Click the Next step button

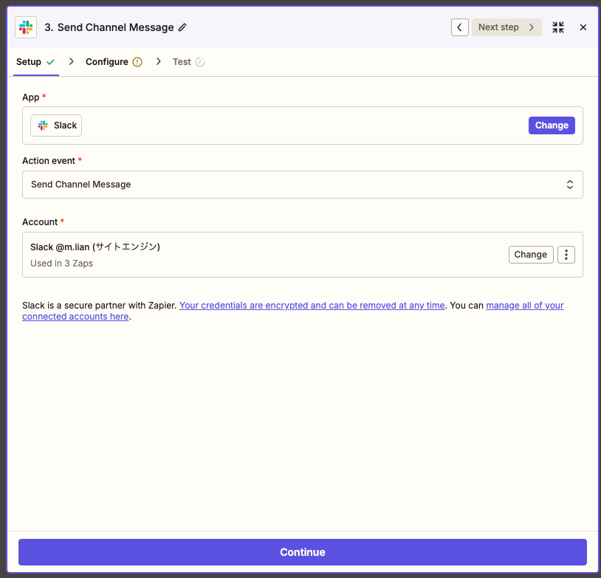(x=506, y=27)
